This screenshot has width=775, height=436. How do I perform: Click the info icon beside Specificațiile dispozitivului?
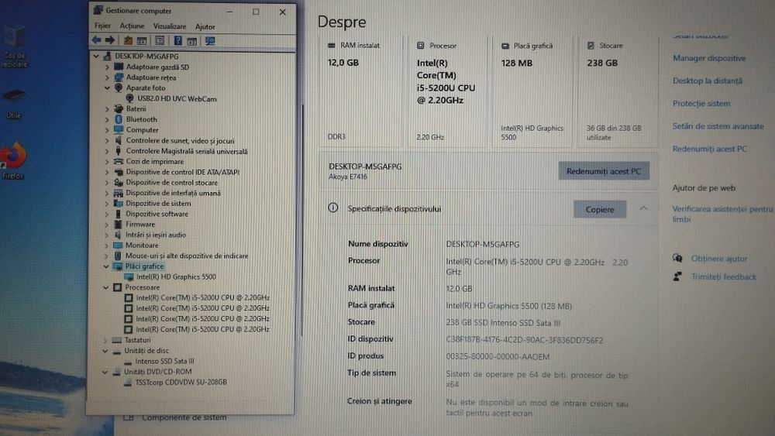tap(333, 208)
